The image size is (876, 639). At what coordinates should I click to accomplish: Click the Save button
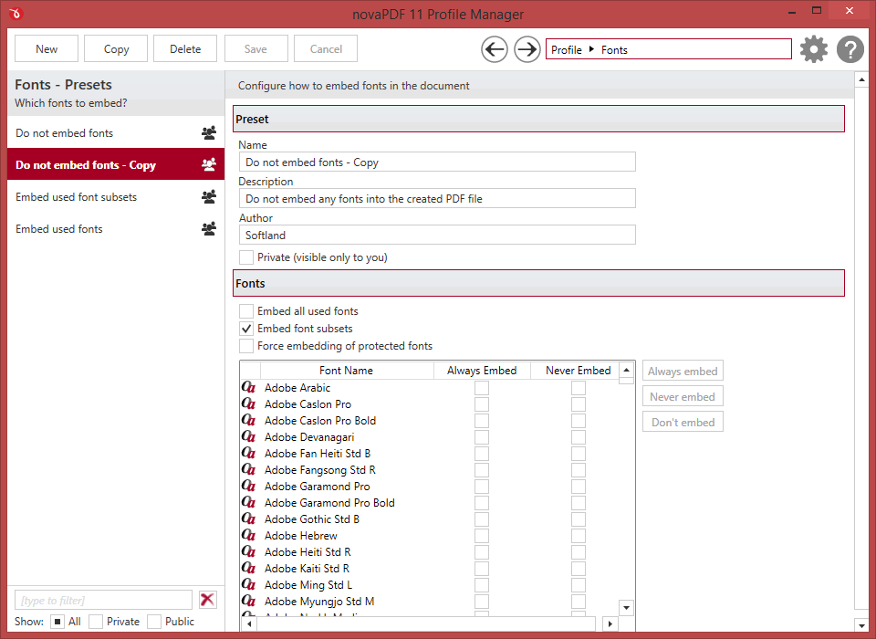tap(255, 48)
